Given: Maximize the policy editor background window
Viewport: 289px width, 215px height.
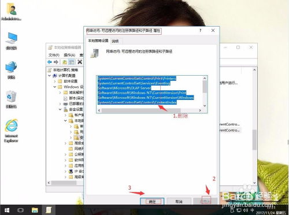Looking at the screenshot, I should (238, 47).
